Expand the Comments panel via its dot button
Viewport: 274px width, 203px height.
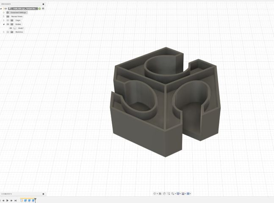point(43,194)
